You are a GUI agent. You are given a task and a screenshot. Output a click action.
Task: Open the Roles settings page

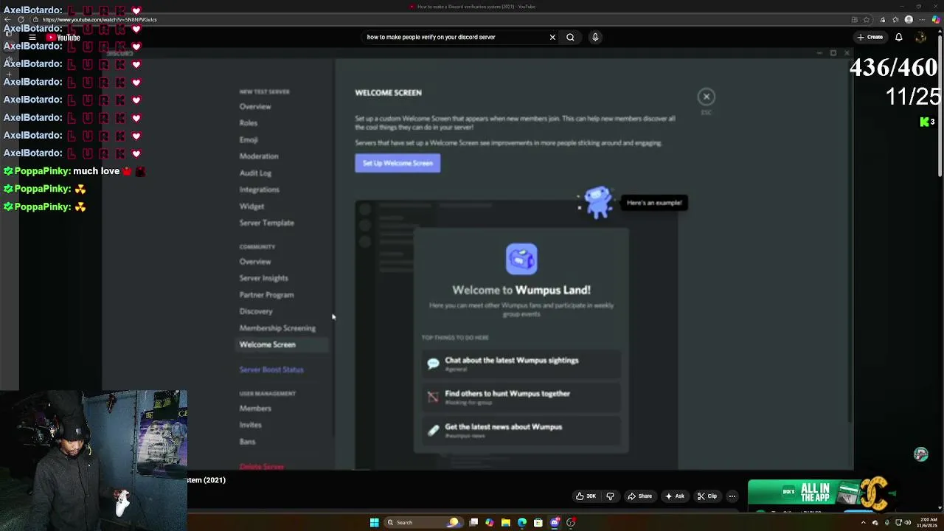click(249, 123)
